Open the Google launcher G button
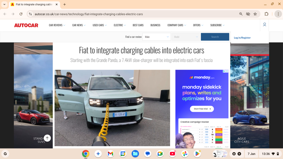The height and width of the screenshot is (159, 283). click(5, 154)
